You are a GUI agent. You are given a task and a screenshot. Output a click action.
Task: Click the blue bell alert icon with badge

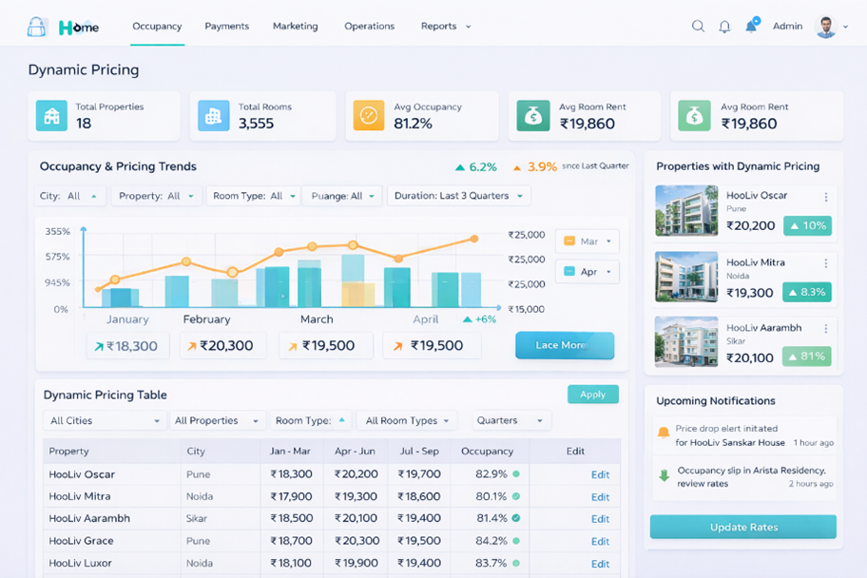(x=751, y=26)
